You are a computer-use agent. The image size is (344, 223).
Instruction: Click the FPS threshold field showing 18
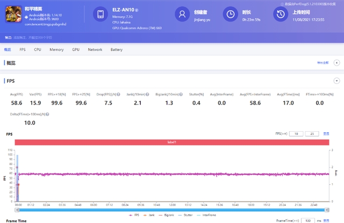coord(296,134)
